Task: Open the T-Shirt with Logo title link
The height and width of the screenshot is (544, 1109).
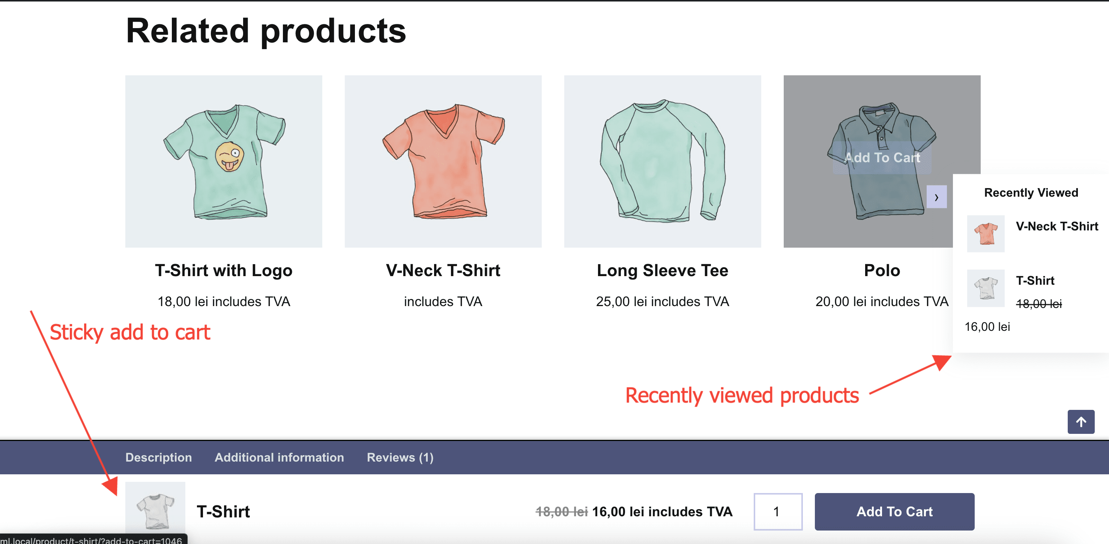Action: [x=224, y=270]
